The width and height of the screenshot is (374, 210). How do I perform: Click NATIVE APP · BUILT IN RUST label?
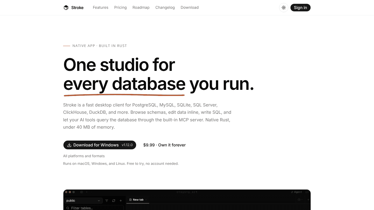click(x=100, y=46)
